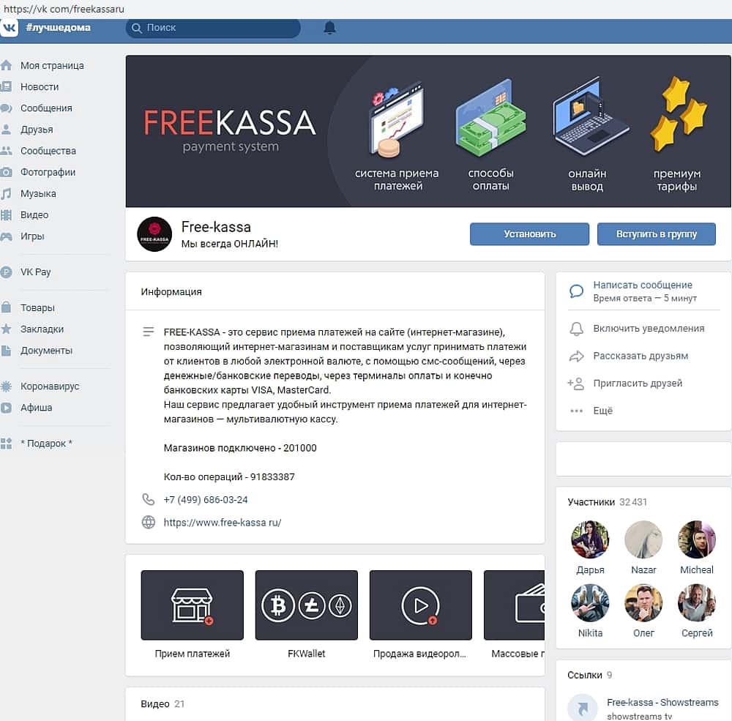Click the VK Pay sidebar icon
Image resolution: width=732 pixels, height=721 pixels.
[x=6, y=272]
